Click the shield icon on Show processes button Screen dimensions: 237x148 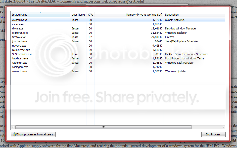(x=15, y=134)
